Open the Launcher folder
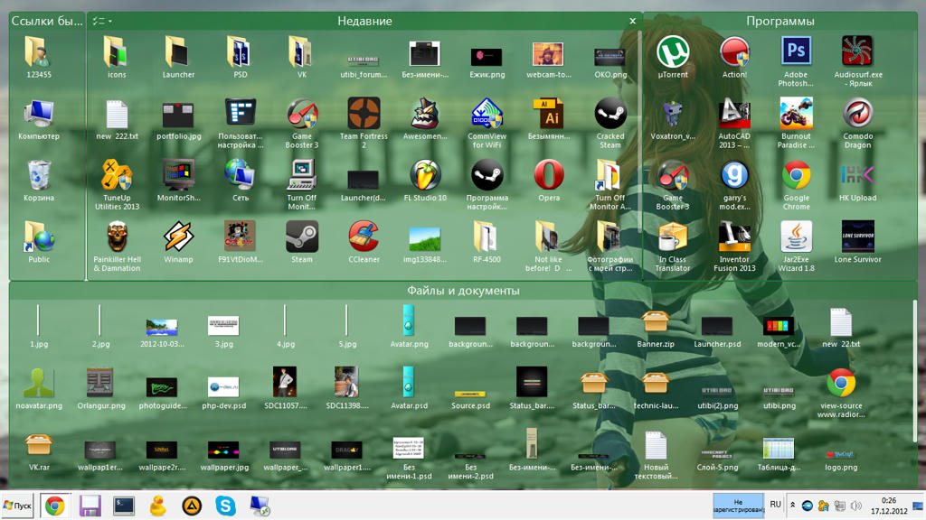Viewport: 926px width, 520px height. pos(178,57)
